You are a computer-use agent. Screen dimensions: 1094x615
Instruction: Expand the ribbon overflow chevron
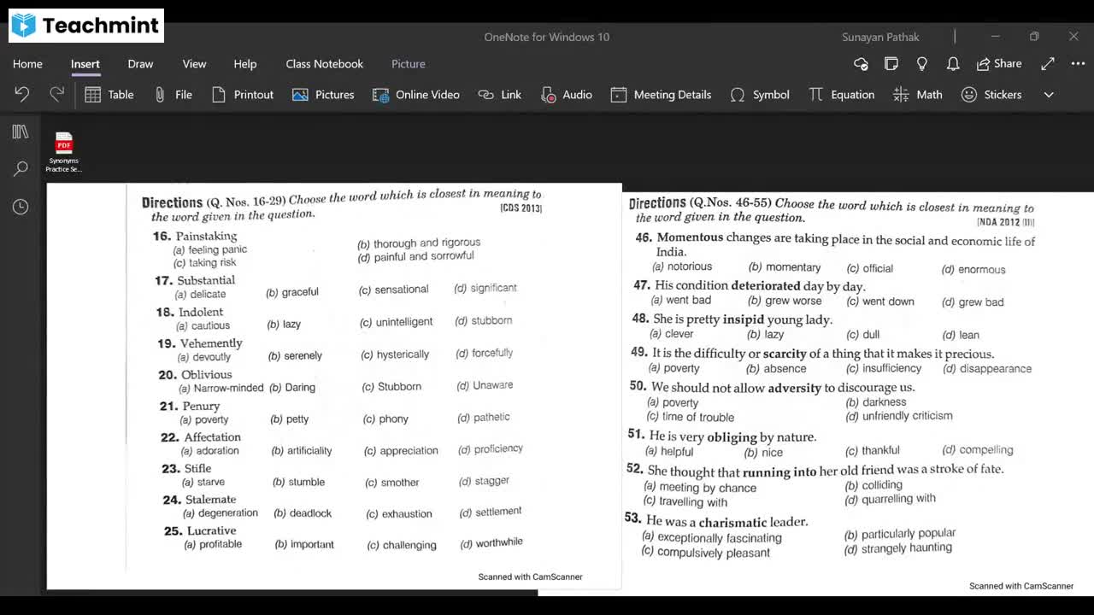coord(1049,95)
